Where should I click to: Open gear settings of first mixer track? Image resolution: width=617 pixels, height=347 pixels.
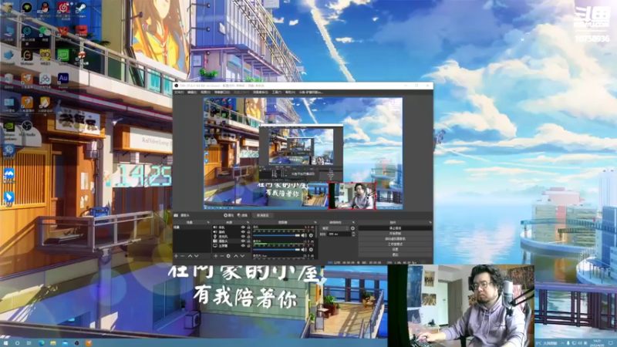pyautogui.click(x=311, y=235)
